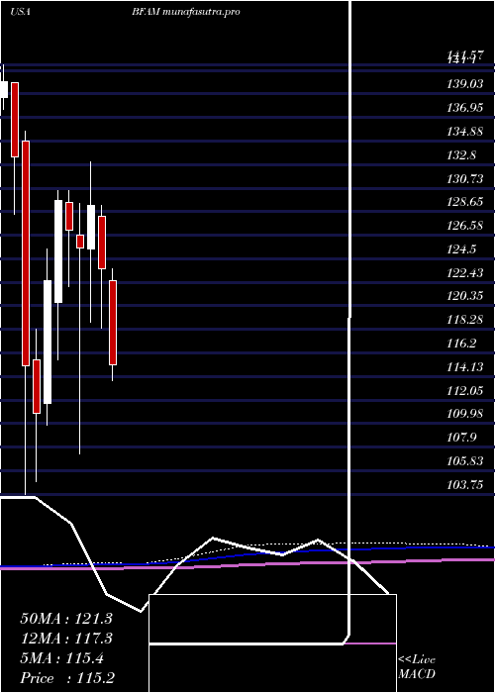Click the 126.58 price axis label
This screenshot has height=693, width=495.
pos(465,226)
